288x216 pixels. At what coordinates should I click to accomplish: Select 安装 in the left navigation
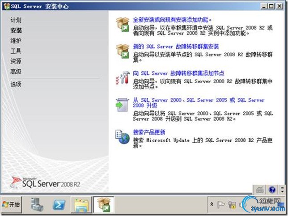(x=16, y=30)
